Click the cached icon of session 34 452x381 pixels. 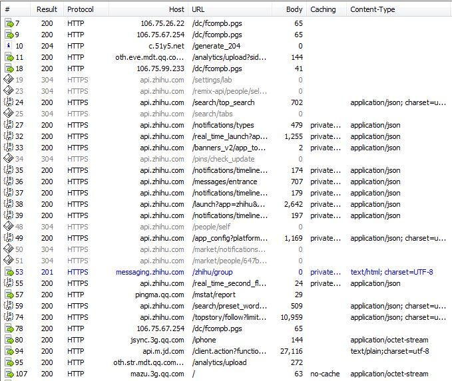(9, 159)
